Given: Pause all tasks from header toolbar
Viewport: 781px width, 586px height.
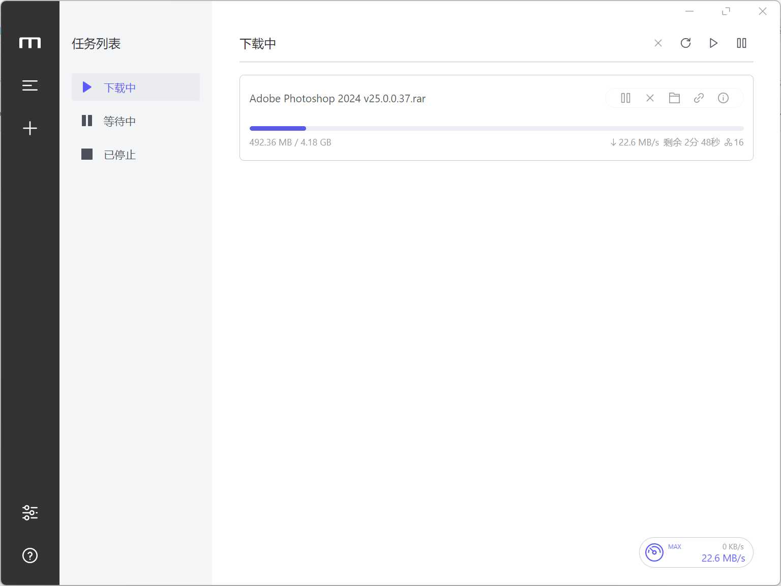Looking at the screenshot, I should click(x=741, y=43).
